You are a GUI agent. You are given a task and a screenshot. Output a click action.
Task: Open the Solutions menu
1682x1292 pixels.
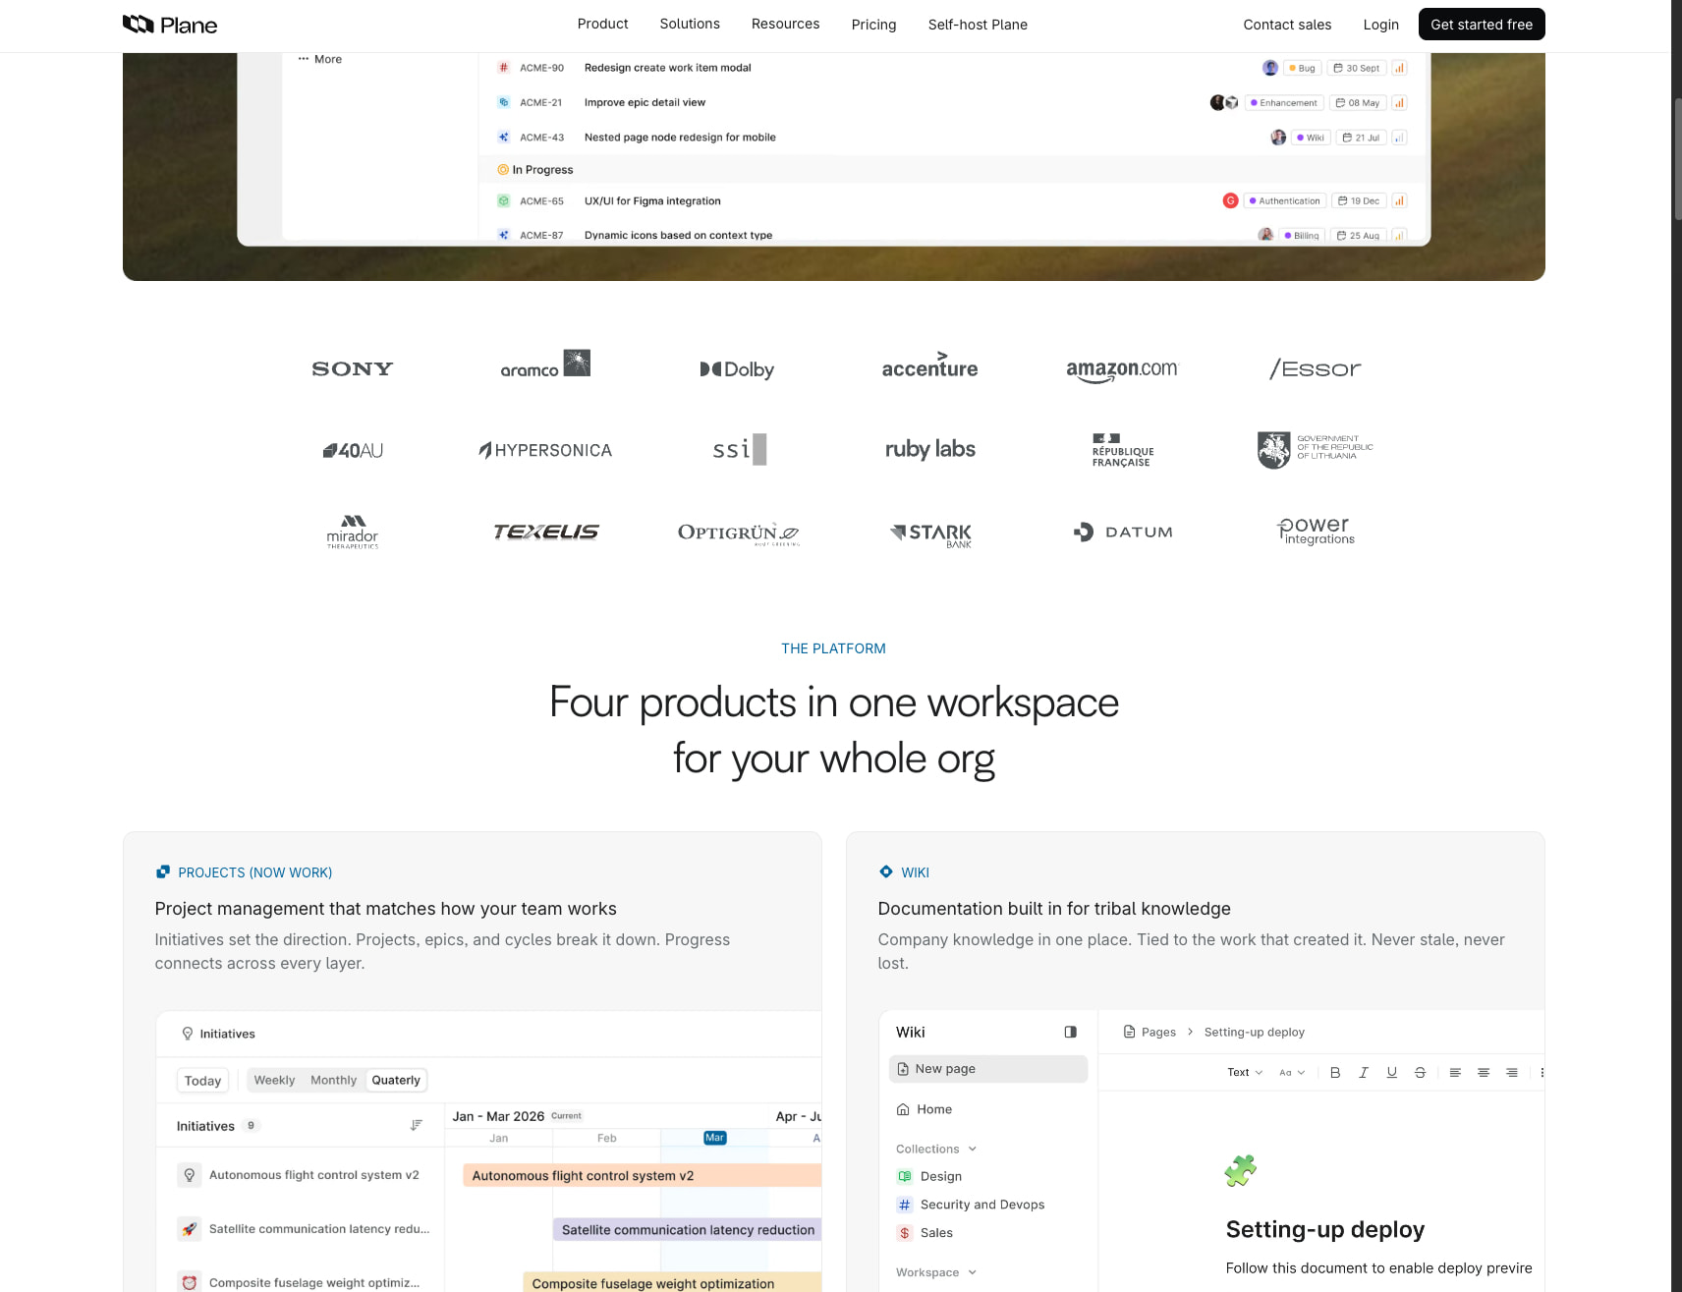tap(690, 24)
